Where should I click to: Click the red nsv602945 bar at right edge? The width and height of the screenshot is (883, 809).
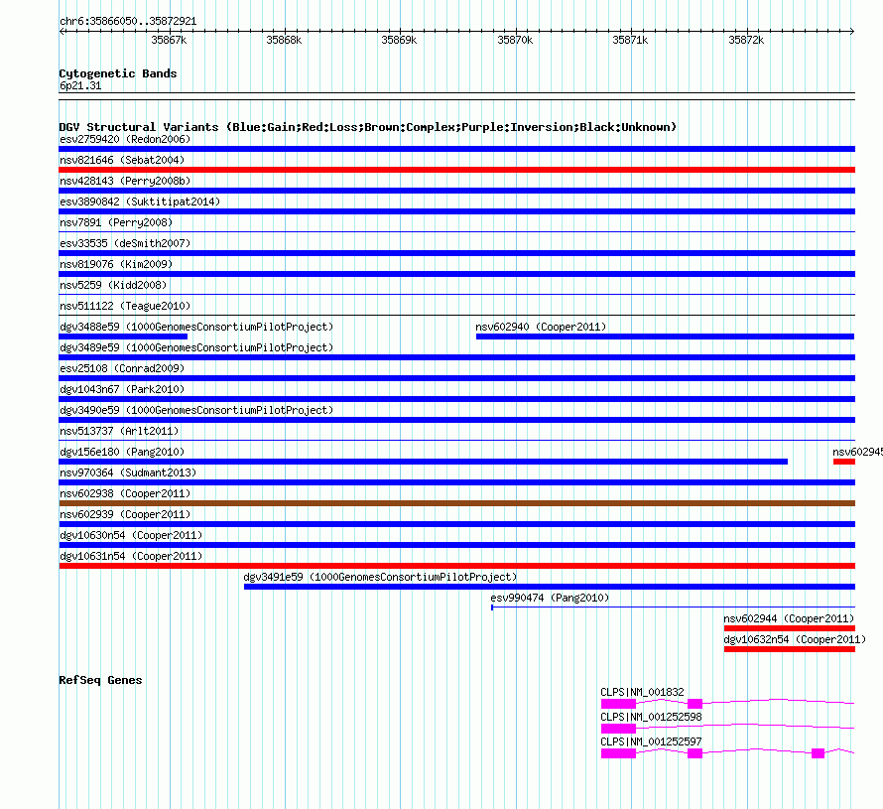tap(844, 462)
